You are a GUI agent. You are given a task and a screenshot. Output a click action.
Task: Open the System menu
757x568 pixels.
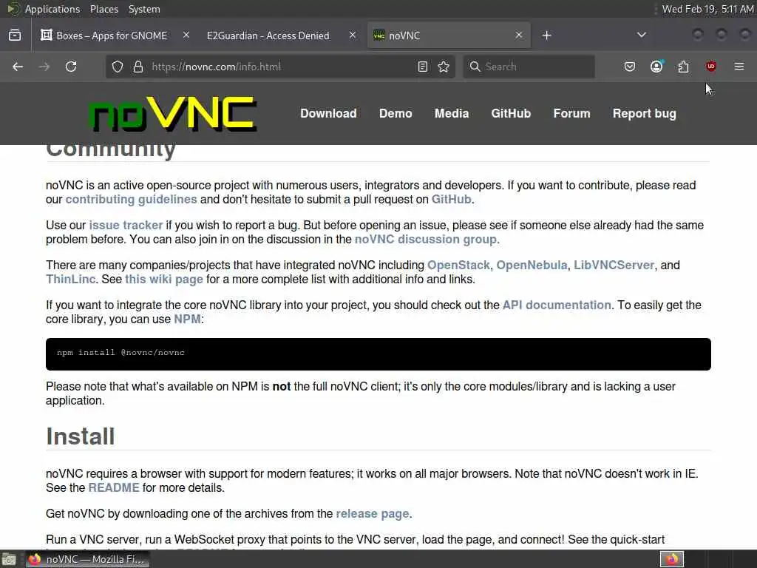tap(144, 9)
